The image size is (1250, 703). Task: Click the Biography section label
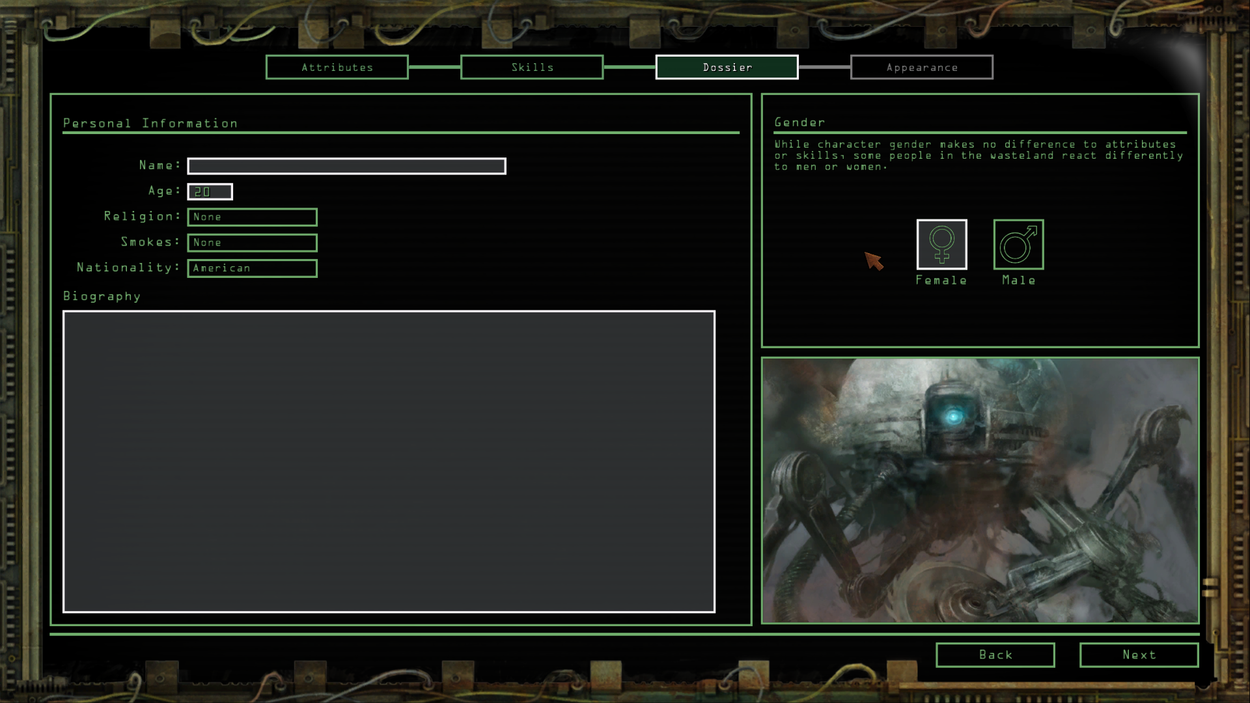pyautogui.click(x=102, y=296)
